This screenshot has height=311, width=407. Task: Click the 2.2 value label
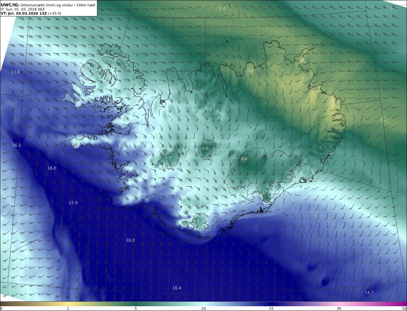[x=303, y=61]
